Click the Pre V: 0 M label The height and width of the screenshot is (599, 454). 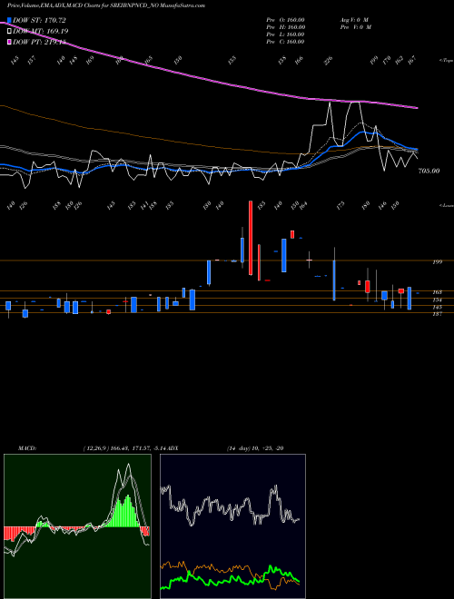(355, 27)
